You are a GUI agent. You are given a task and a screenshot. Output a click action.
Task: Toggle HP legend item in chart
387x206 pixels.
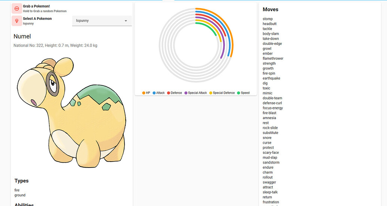click(146, 93)
